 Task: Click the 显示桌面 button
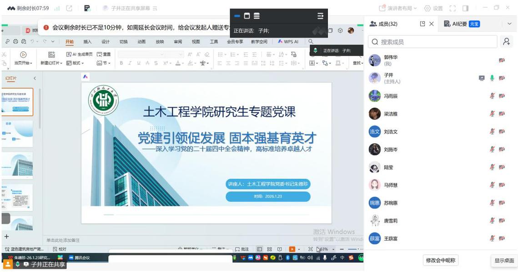point(504,261)
